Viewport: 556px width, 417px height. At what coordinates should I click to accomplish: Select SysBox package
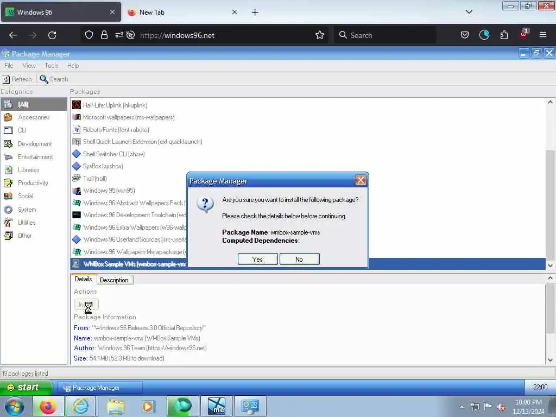308,166
